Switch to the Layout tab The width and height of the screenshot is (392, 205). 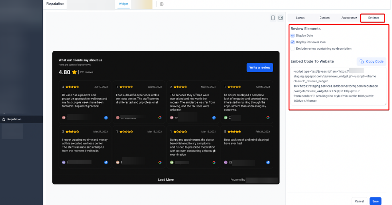300,18
